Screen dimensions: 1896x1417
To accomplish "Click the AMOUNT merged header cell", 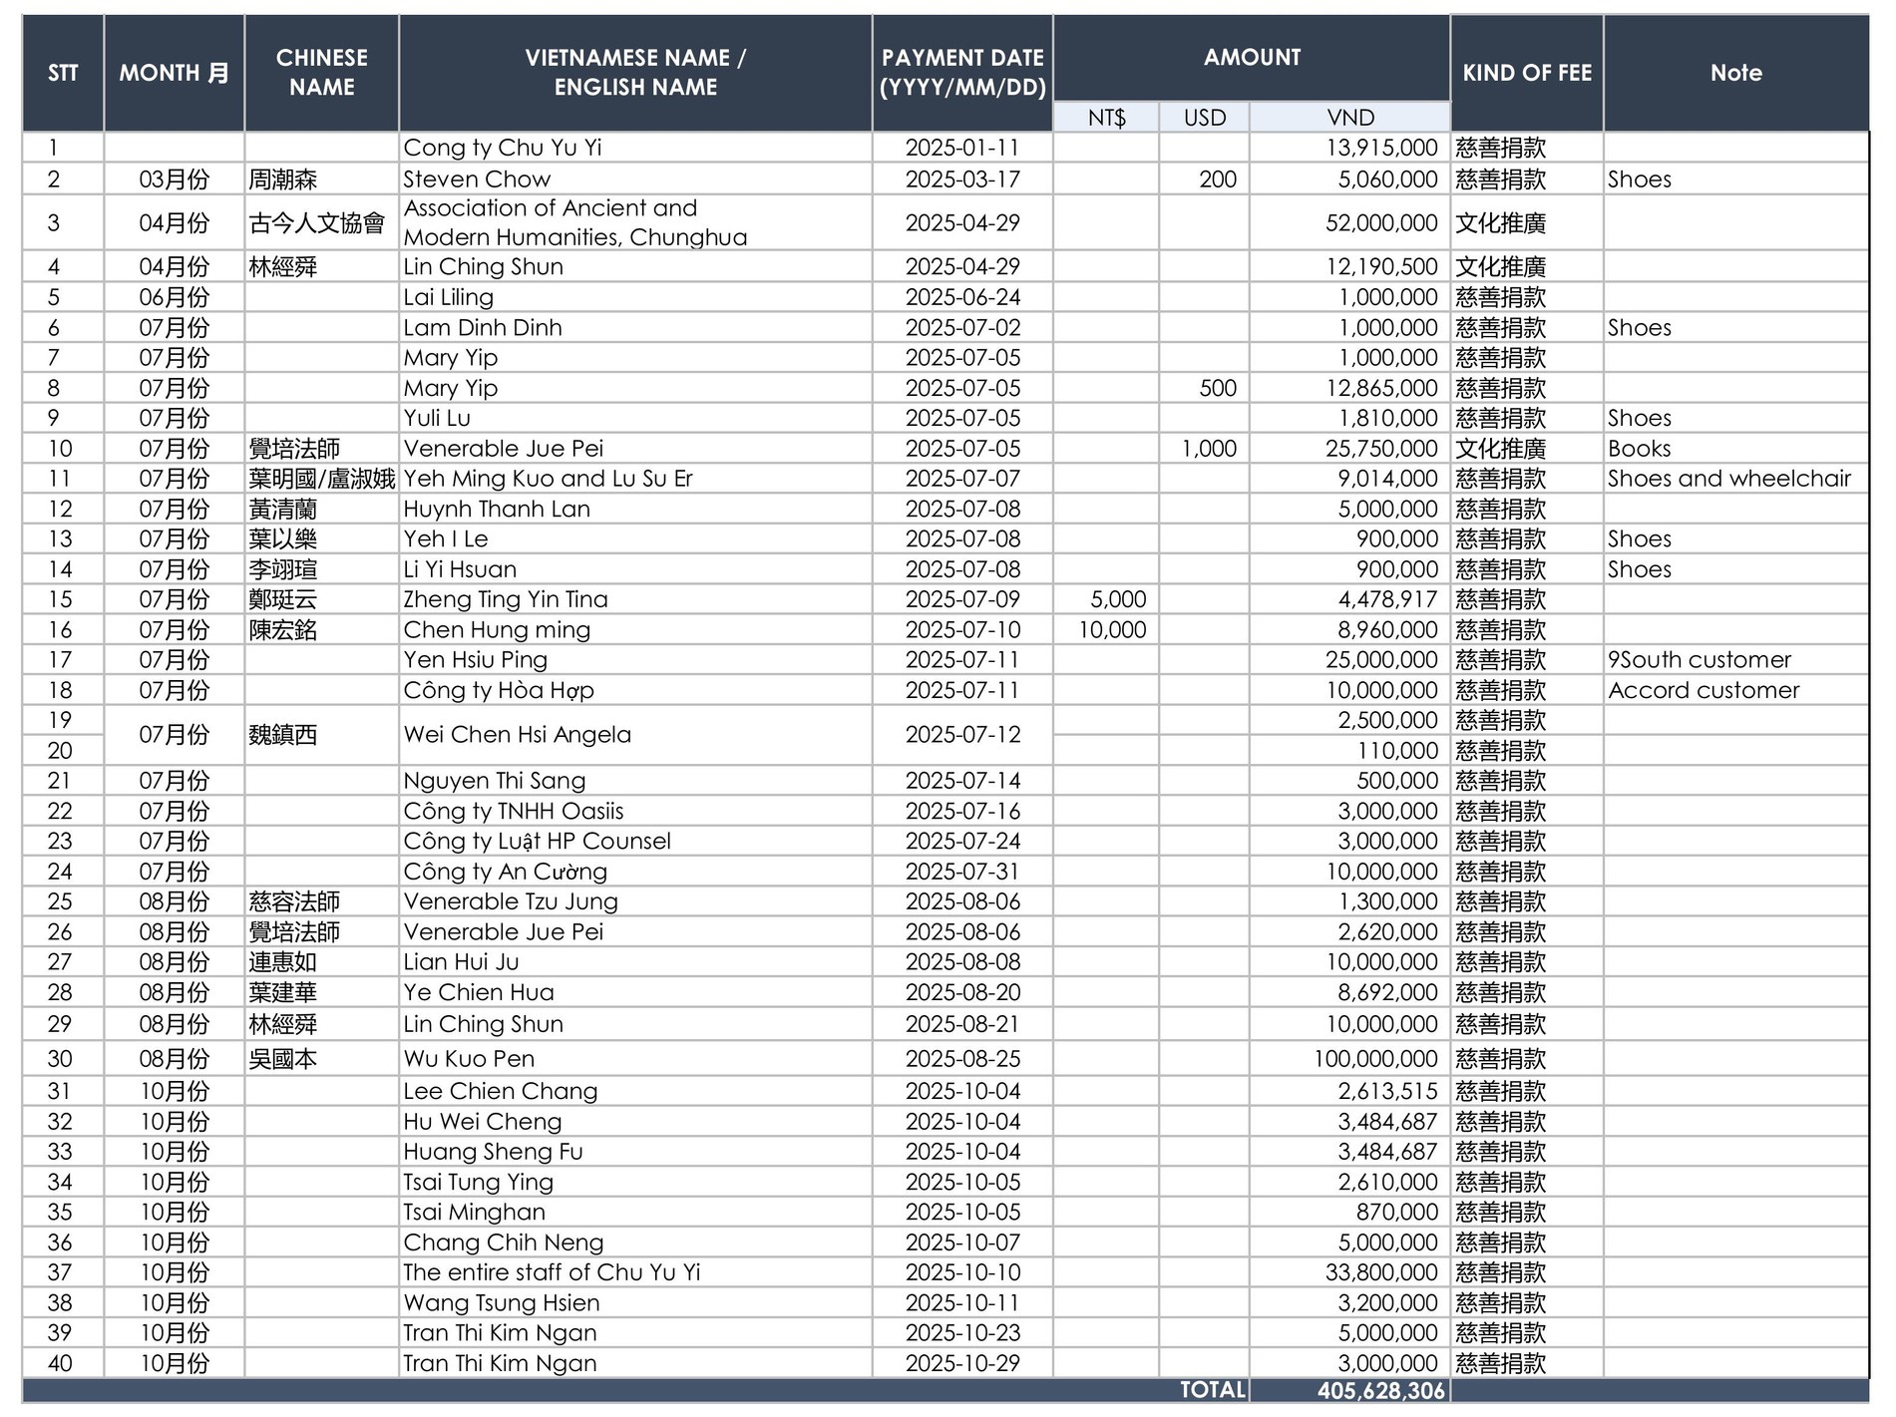I will pos(1251,58).
